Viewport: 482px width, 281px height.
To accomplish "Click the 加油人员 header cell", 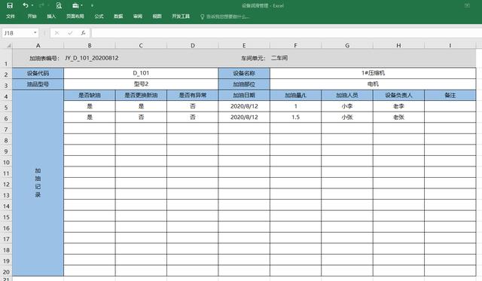I will 347,96.
